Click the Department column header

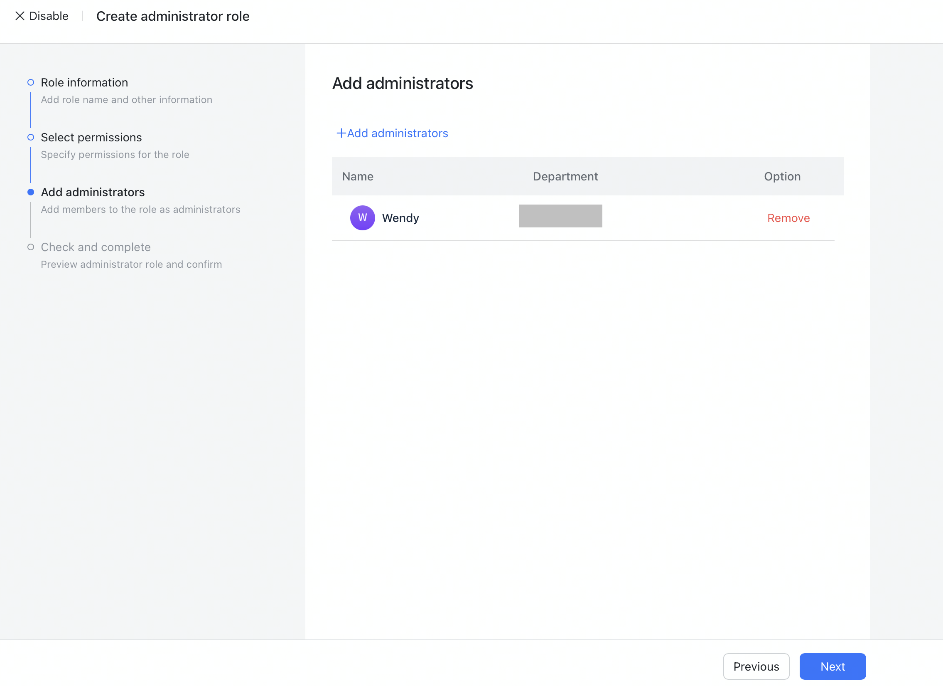(x=565, y=176)
